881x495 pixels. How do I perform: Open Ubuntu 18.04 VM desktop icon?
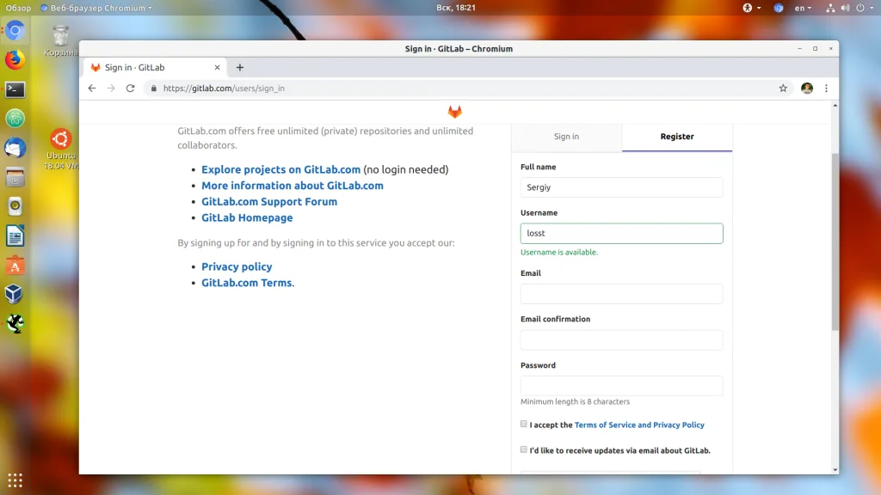tap(61, 150)
